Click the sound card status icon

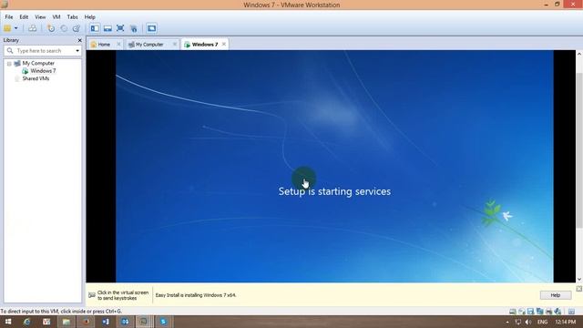[x=557, y=312]
